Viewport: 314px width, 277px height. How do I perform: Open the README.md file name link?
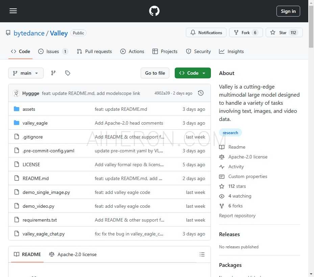pos(35,178)
